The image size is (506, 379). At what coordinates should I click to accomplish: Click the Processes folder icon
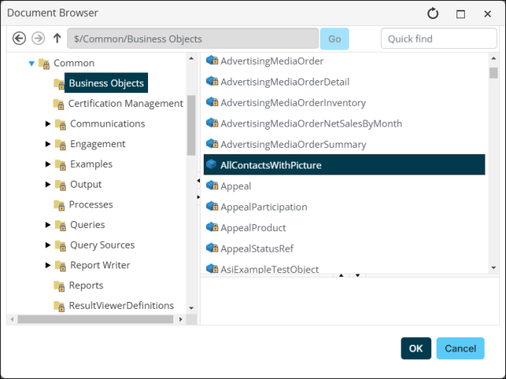tap(59, 205)
